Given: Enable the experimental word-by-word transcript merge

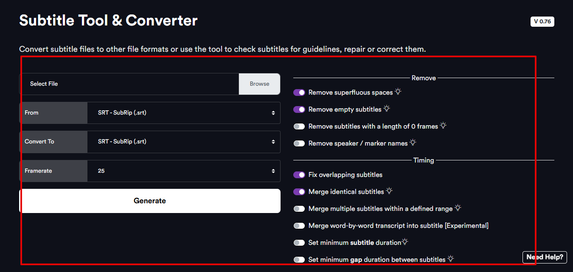Looking at the screenshot, I should coord(299,225).
